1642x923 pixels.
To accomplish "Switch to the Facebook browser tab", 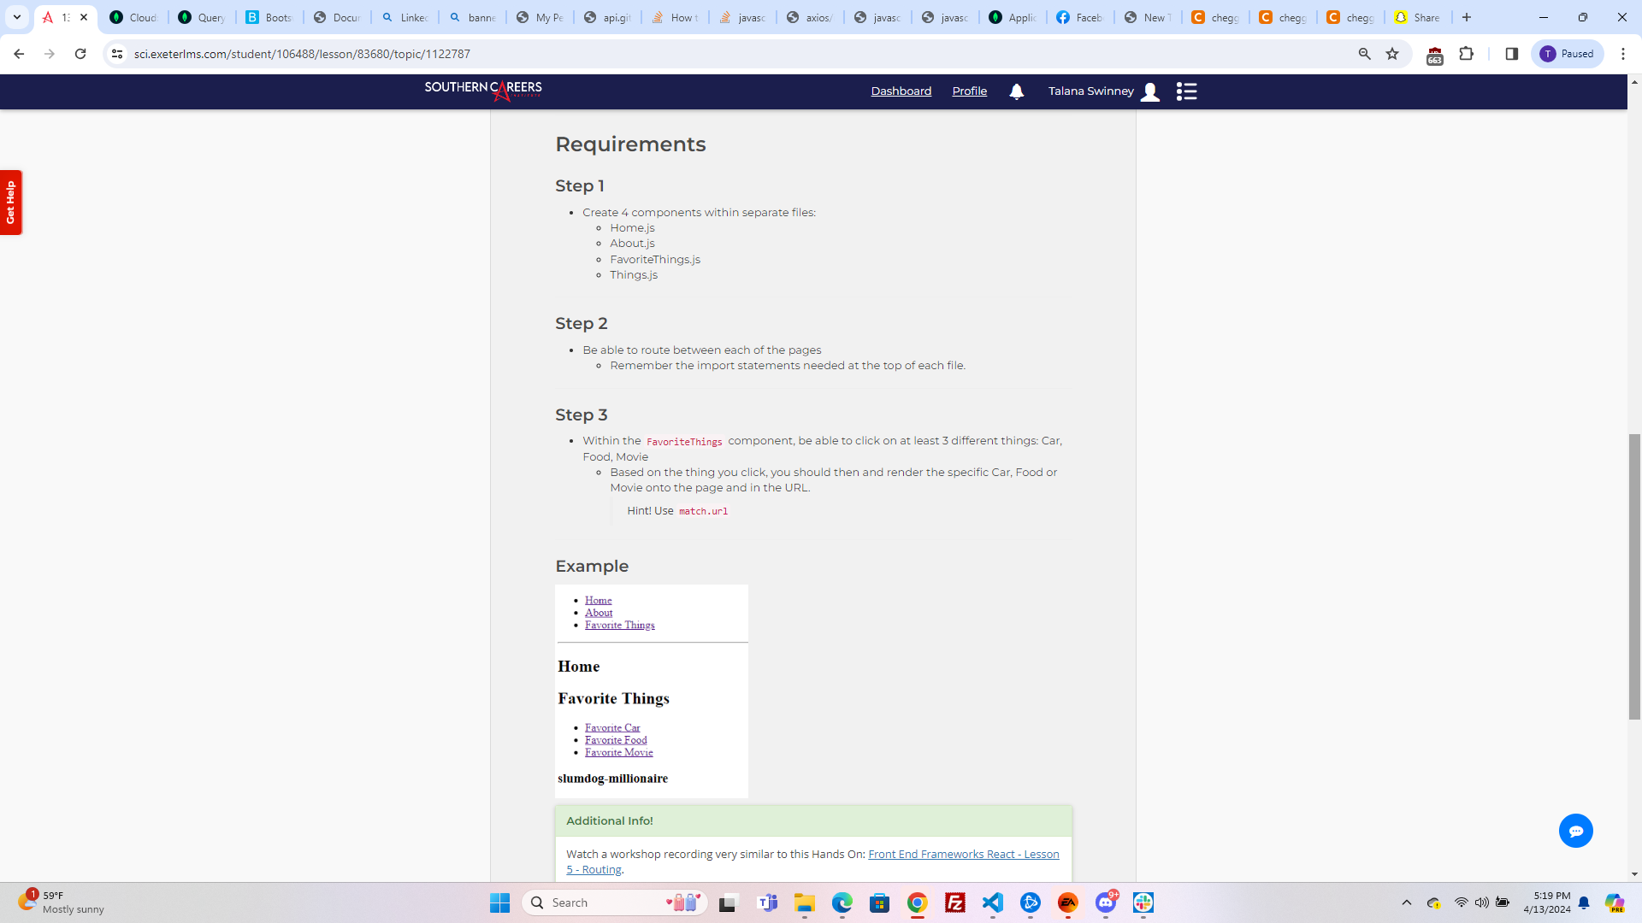I will click(x=1079, y=17).
